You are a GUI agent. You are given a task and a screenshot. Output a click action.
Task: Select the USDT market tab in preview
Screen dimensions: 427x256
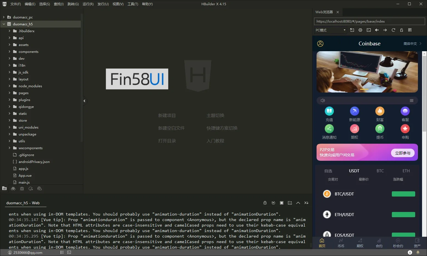[x=354, y=171]
